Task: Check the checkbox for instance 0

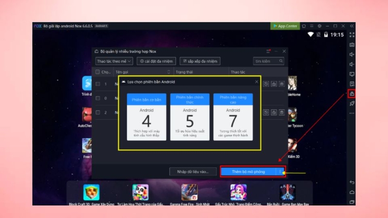Action: coord(98,98)
